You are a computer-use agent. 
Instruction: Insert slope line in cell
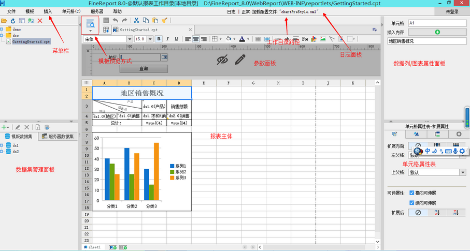pyautogui.click(x=332, y=39)
